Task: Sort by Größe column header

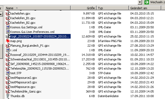Action: point(84,8)
